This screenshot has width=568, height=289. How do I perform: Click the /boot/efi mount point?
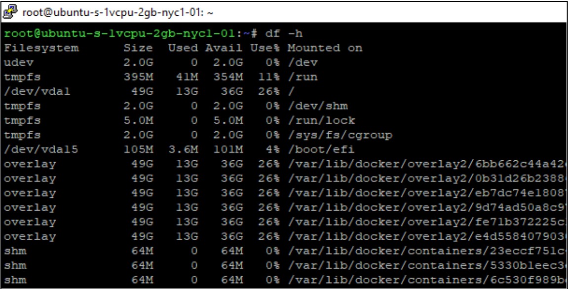click(x=321, y=149)
